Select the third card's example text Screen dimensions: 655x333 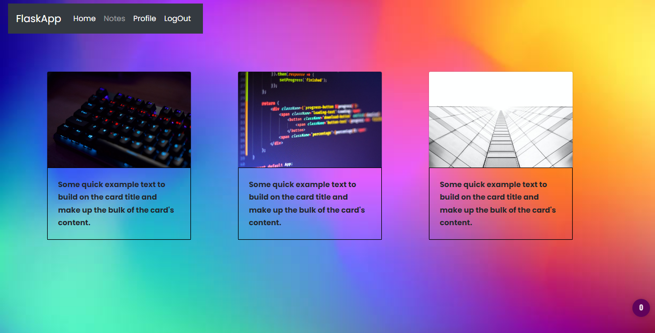[498, 204]
